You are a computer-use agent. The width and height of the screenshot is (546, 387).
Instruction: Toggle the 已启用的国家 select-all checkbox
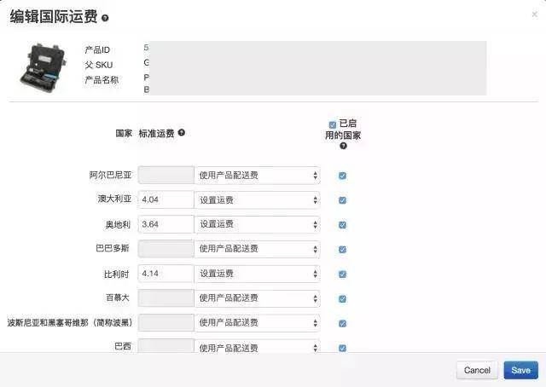click(x=333, y=124)
